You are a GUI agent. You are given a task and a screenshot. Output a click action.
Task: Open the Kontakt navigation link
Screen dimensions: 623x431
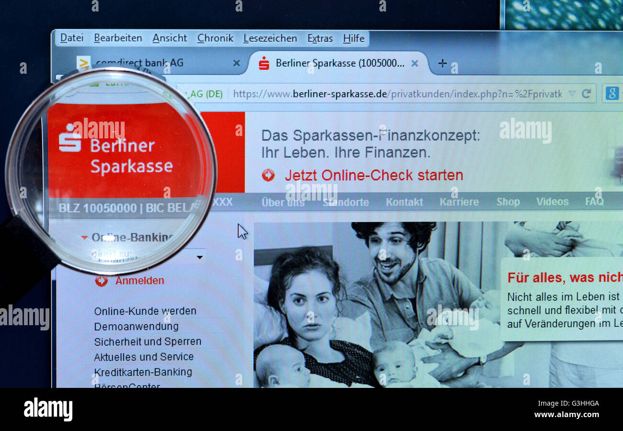tap(404, 202)
